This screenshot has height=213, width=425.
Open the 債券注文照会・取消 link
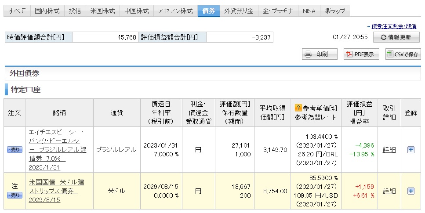[394, 26]
